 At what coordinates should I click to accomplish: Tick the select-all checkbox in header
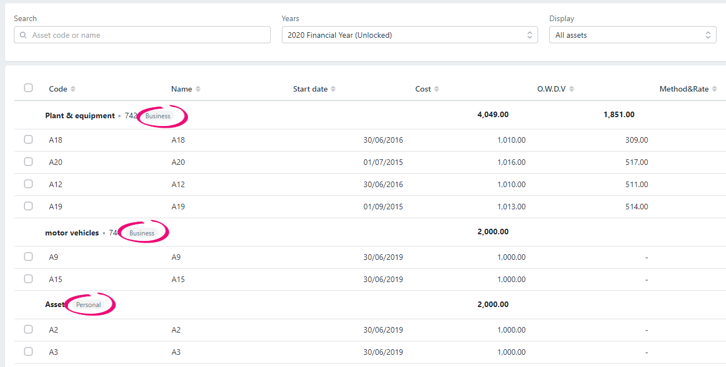pos(28,88)
